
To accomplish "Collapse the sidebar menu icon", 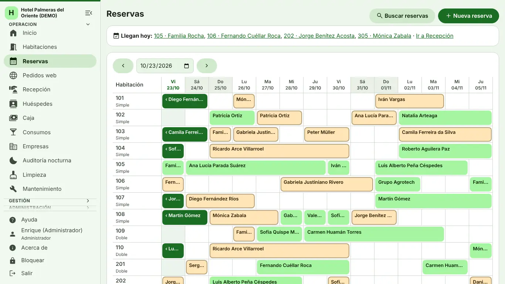I will [89, 13].
